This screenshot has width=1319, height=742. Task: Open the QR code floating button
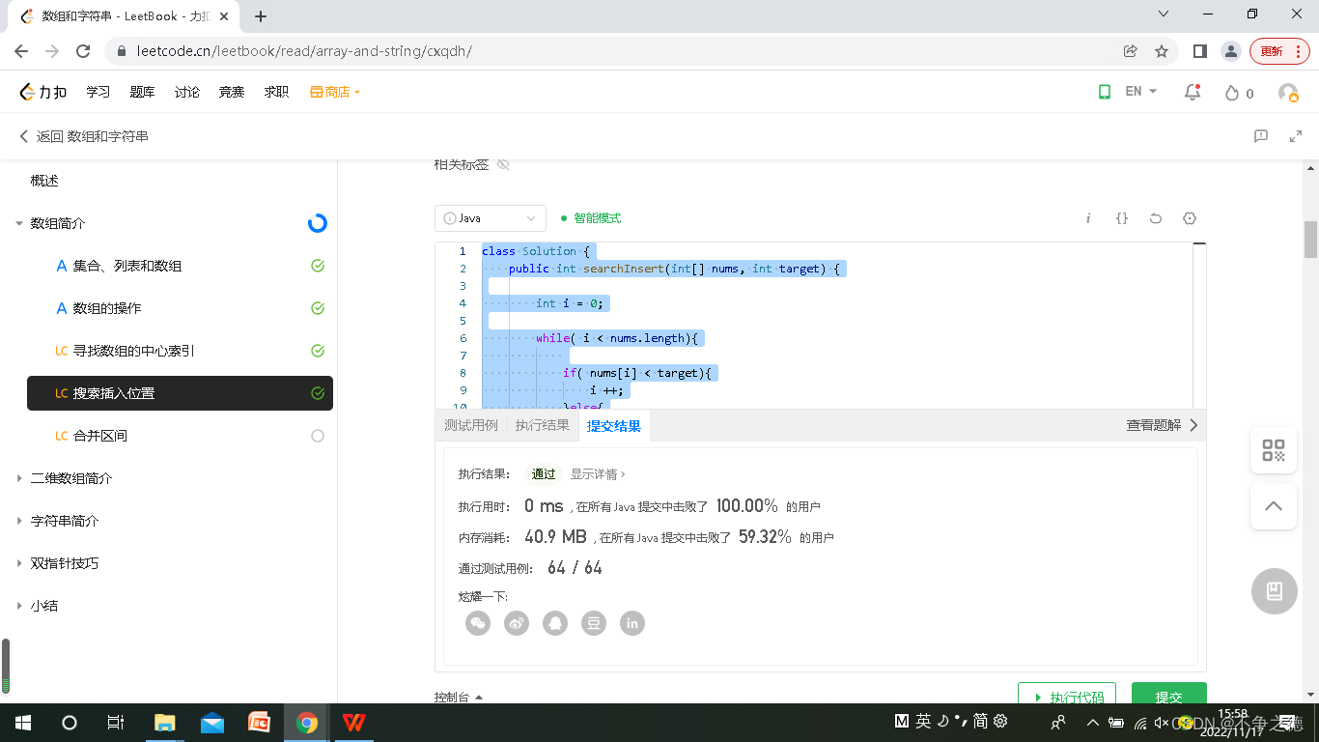[1274, 450]
